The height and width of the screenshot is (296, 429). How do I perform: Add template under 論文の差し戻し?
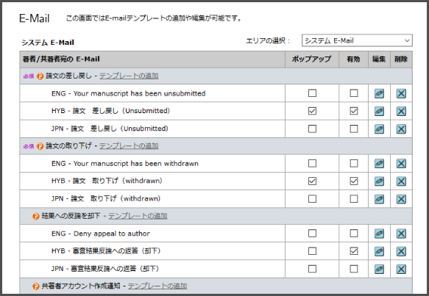(x=129, y=76)
